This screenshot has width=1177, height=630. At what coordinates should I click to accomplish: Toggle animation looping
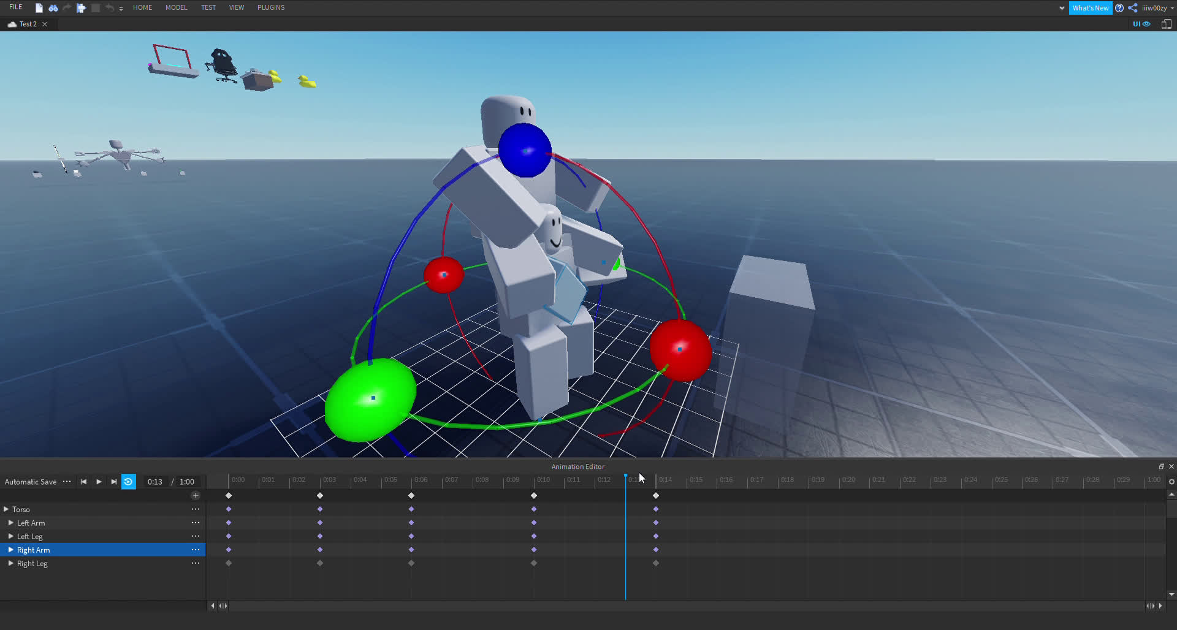coord(128,482)
